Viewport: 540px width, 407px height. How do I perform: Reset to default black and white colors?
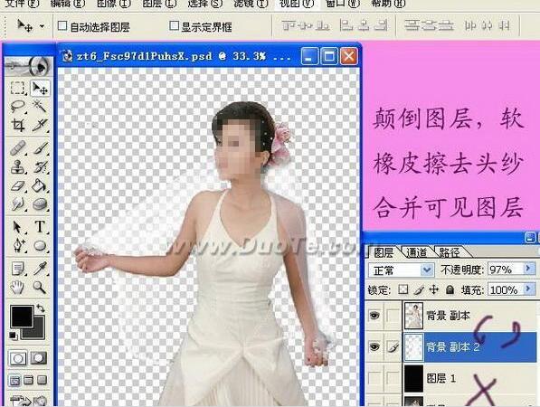[x=13, y=335]
